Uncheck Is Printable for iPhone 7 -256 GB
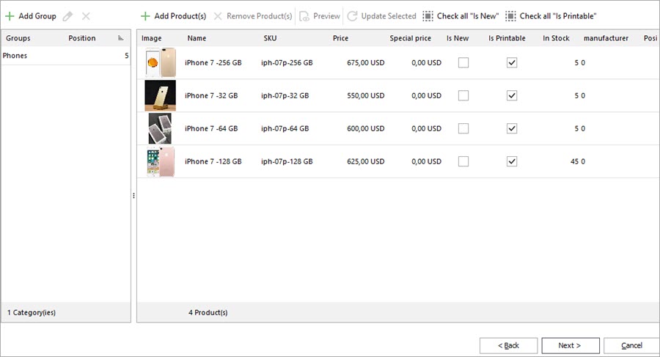This screenshot has height=357, width=660. [x=512, y=63]
